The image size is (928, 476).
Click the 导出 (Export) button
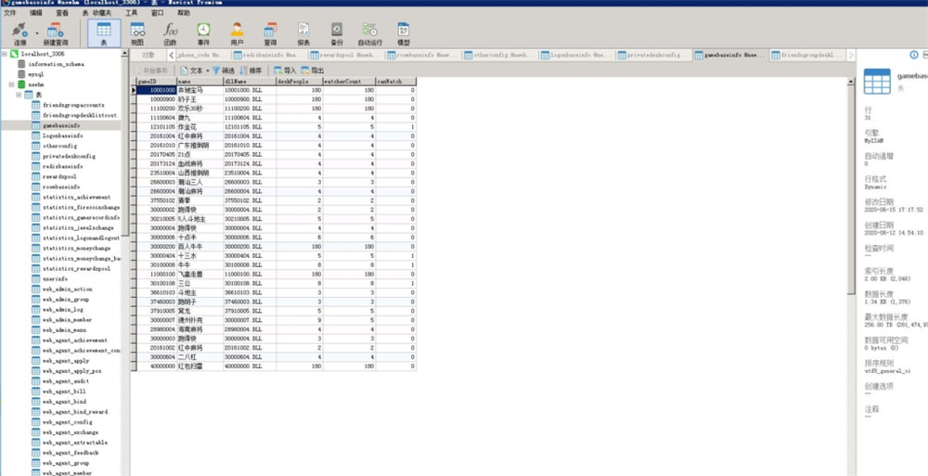pyautogui.click(x=313, y=71)
